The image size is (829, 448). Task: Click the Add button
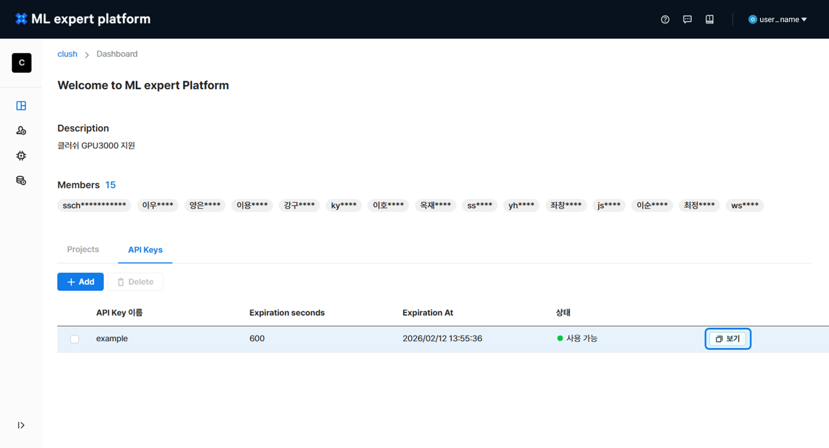click(80, 282)
